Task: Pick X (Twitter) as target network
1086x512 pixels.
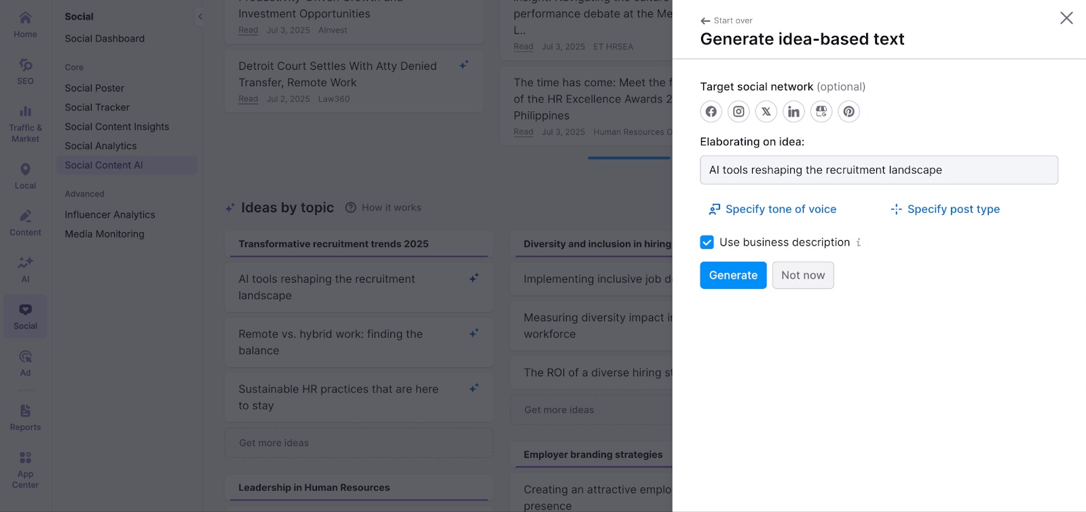Action: pyautogui.click(x=766, y=112)
